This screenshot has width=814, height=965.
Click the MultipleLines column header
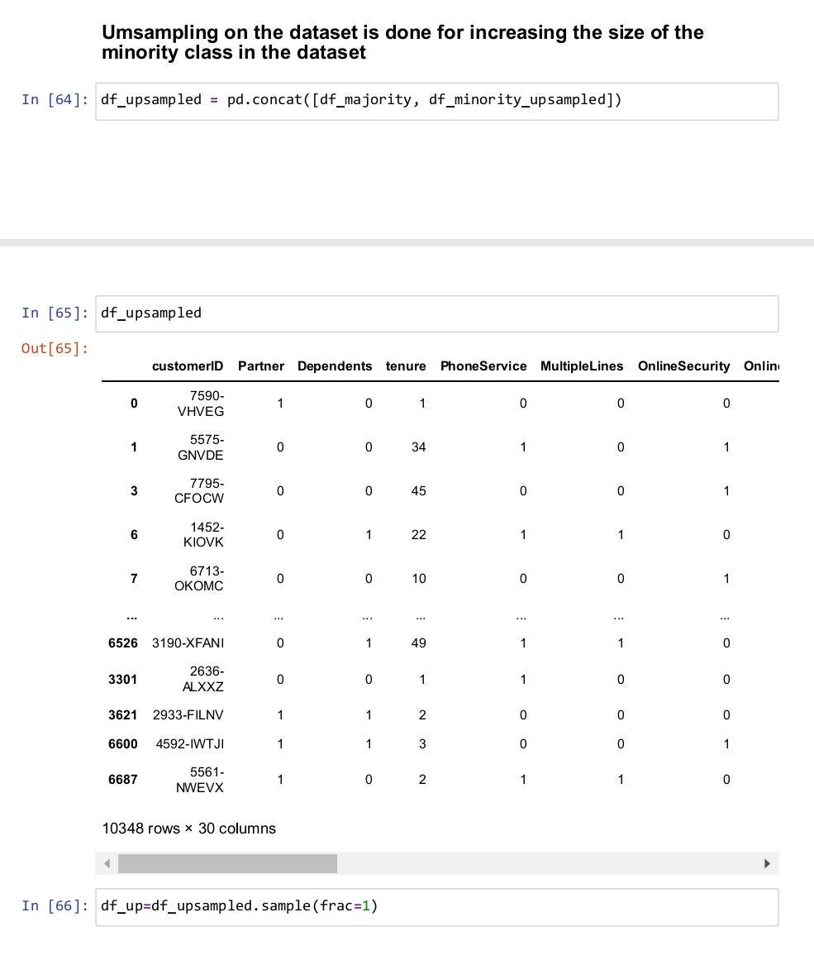pos(582,366)
